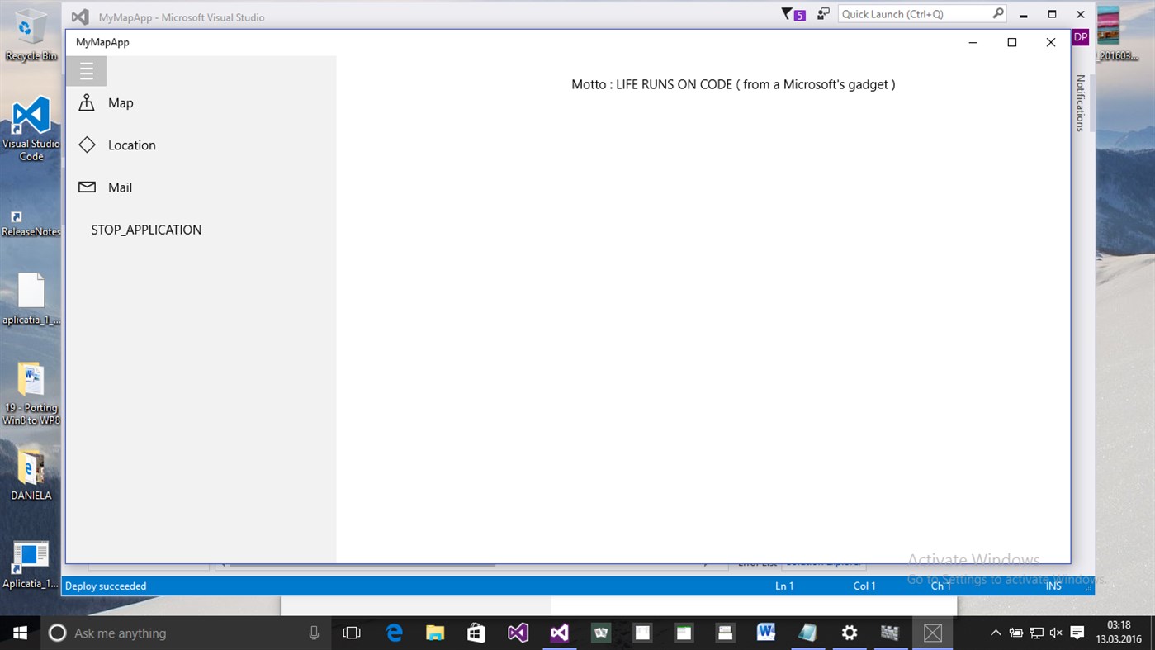Switch to the Error List tab
Viewport: 1155px width, 650px height.
click(756, 562)
